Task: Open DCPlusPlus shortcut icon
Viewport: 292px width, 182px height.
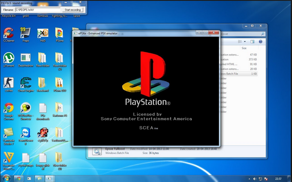Action: click(26, 111)
